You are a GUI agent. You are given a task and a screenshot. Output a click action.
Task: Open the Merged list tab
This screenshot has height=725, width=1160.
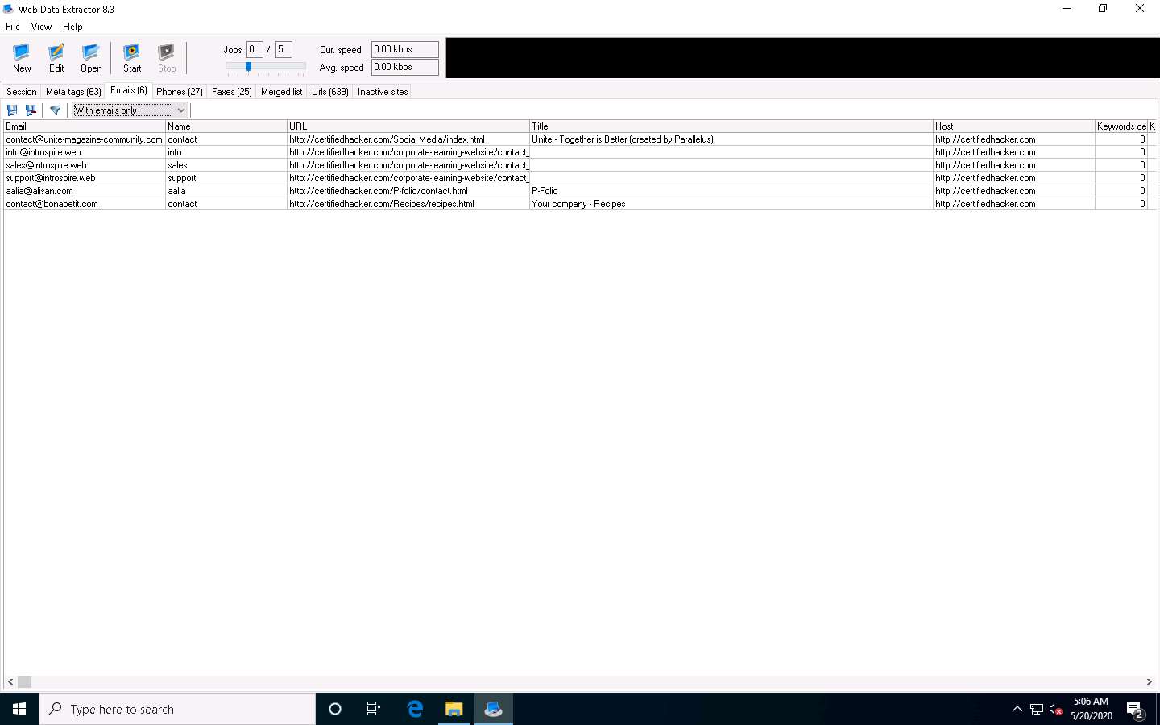pos(282,92)
